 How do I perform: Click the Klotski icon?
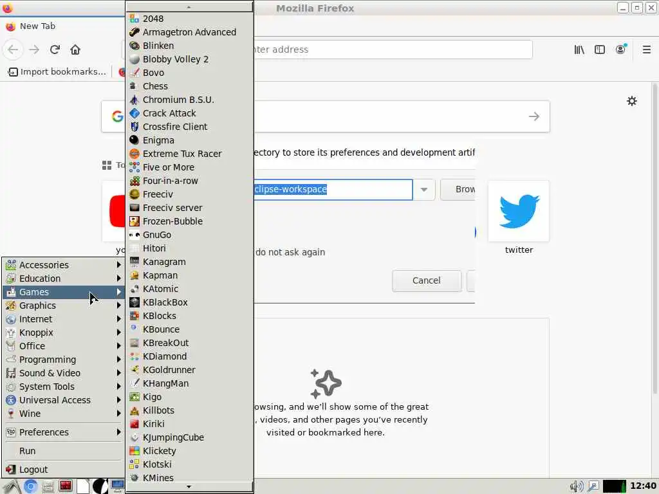point(135,464)
